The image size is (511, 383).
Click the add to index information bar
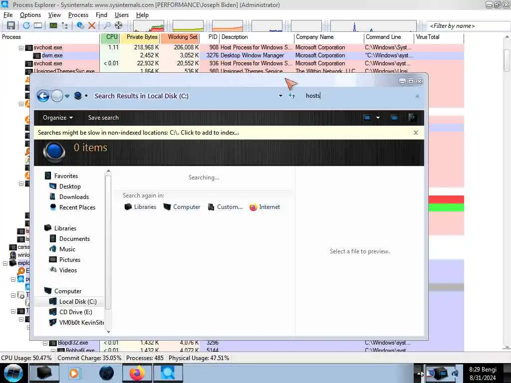pyautogui.click(x=229, y=133)
